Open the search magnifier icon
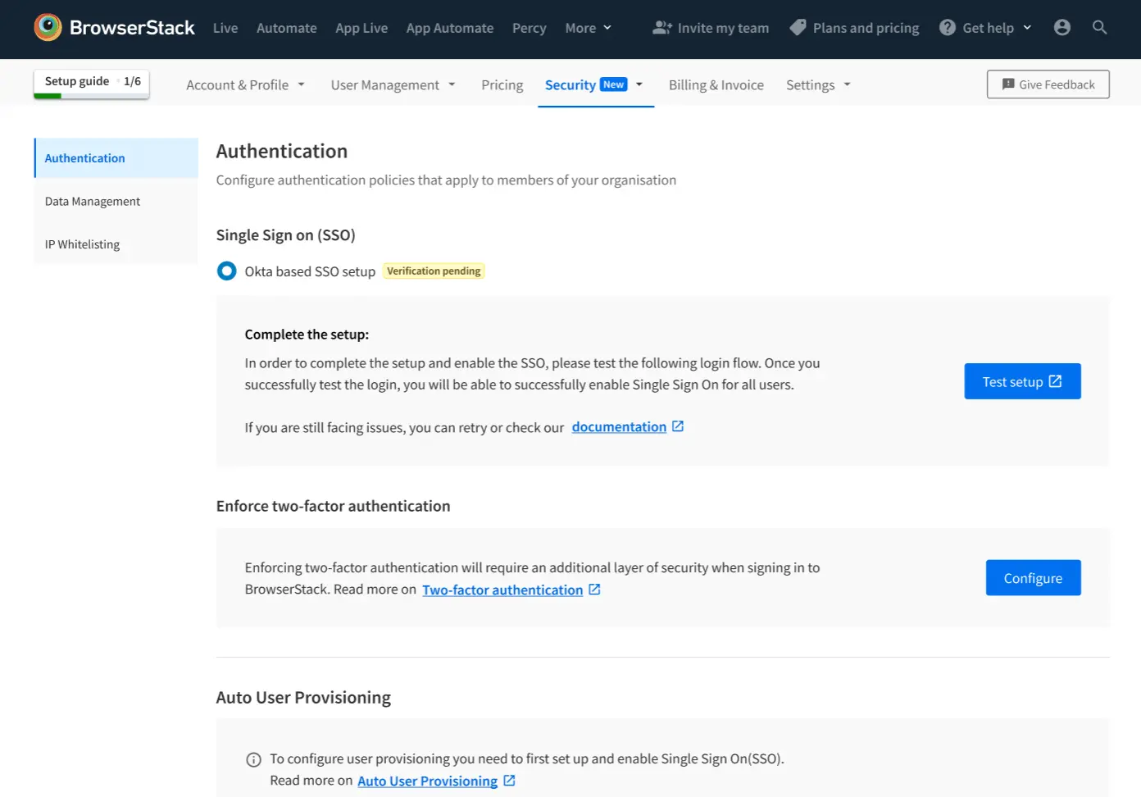 point(1099,28)
